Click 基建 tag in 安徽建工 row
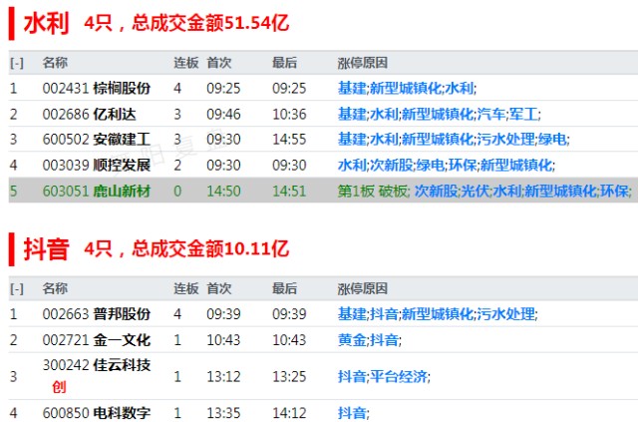Viewport: 638px width, 422px height. 352,140
